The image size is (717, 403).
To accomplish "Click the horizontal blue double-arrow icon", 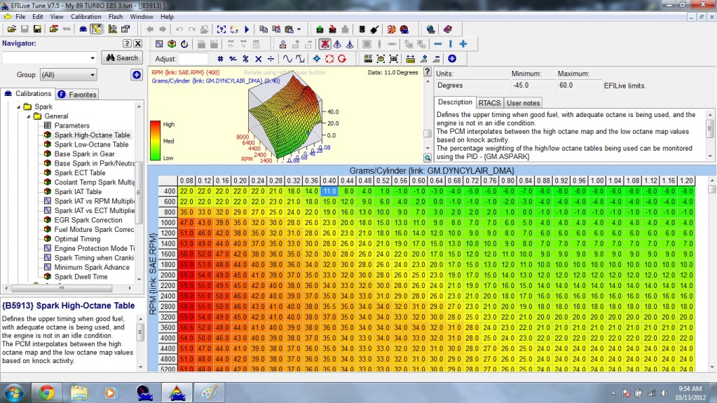I will [x=438, y=44].
